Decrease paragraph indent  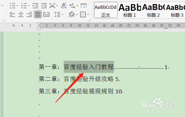[x=35, y=6]
